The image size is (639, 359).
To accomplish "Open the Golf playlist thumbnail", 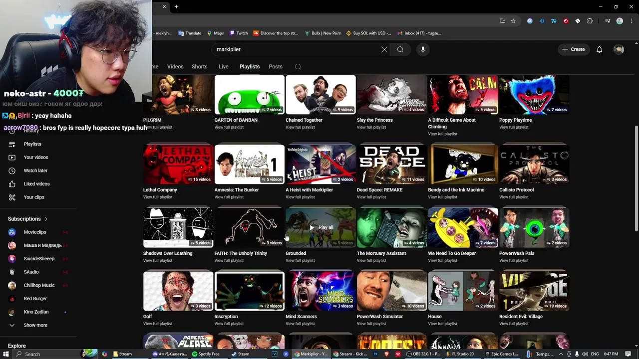I will pyautogui.click(x=178, y=291).
